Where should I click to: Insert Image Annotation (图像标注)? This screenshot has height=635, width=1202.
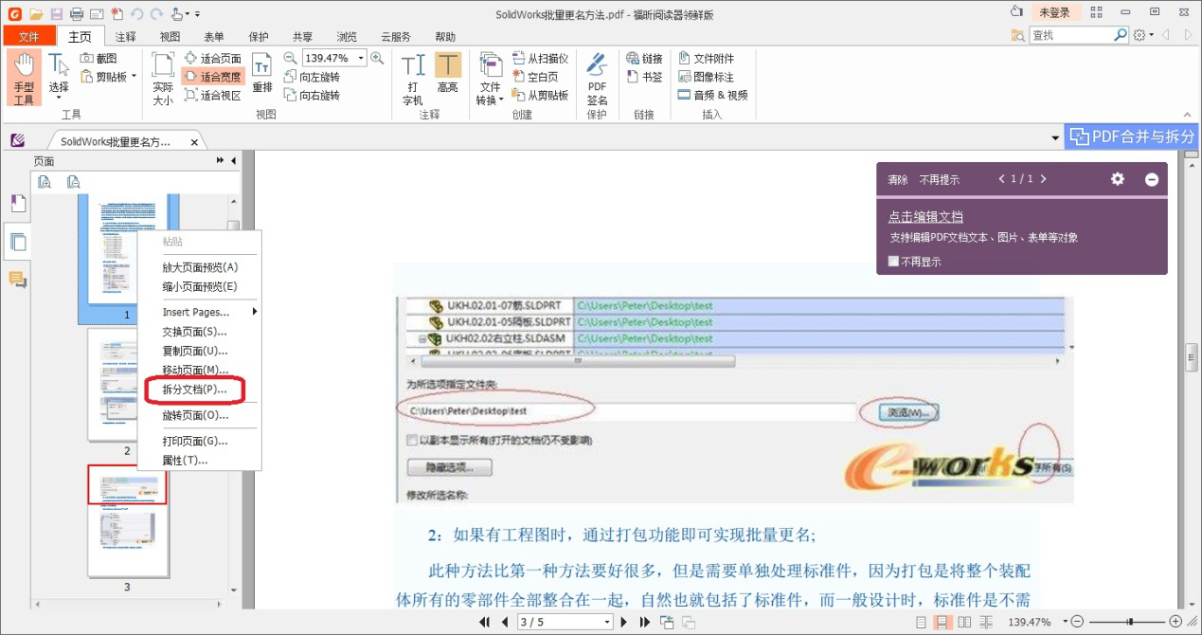(x=706, y=77)
